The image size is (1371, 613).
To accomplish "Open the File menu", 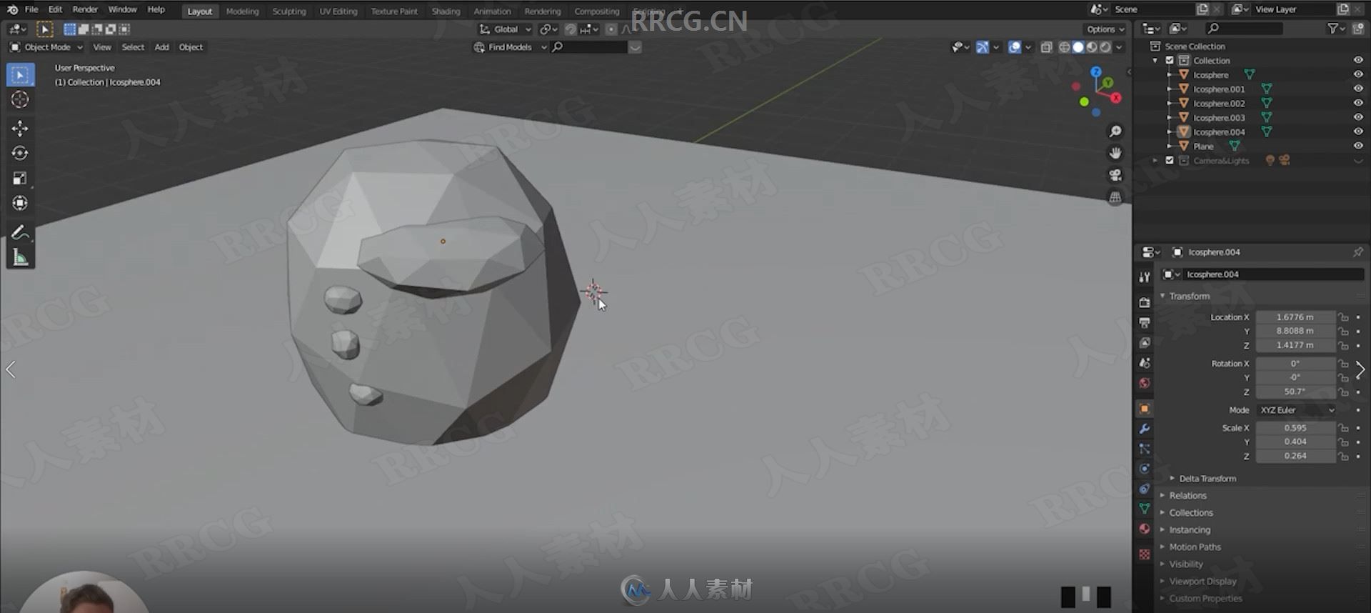I will 31,9.
